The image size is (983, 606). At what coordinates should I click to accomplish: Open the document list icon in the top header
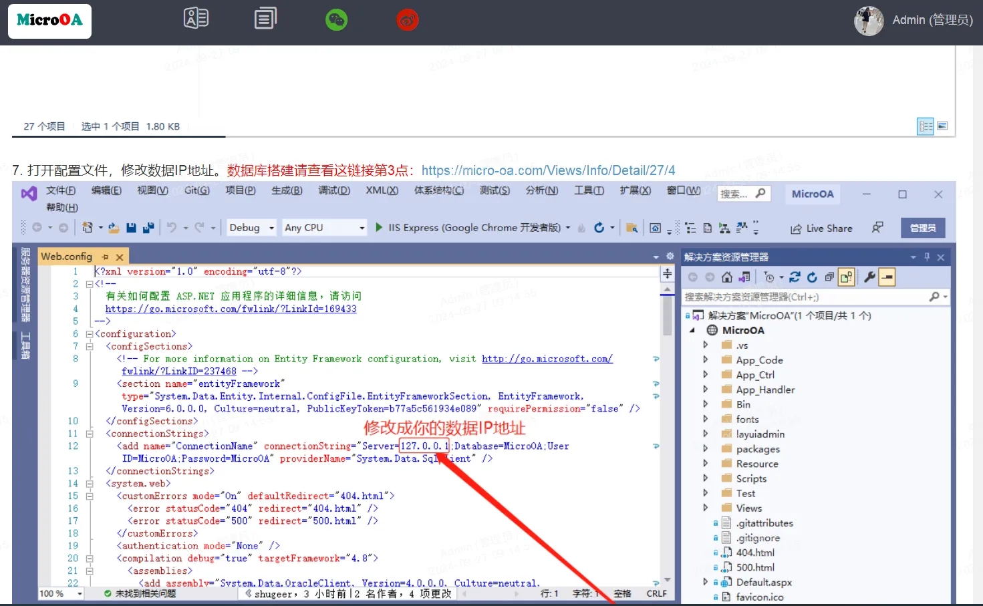pos(265,19)
